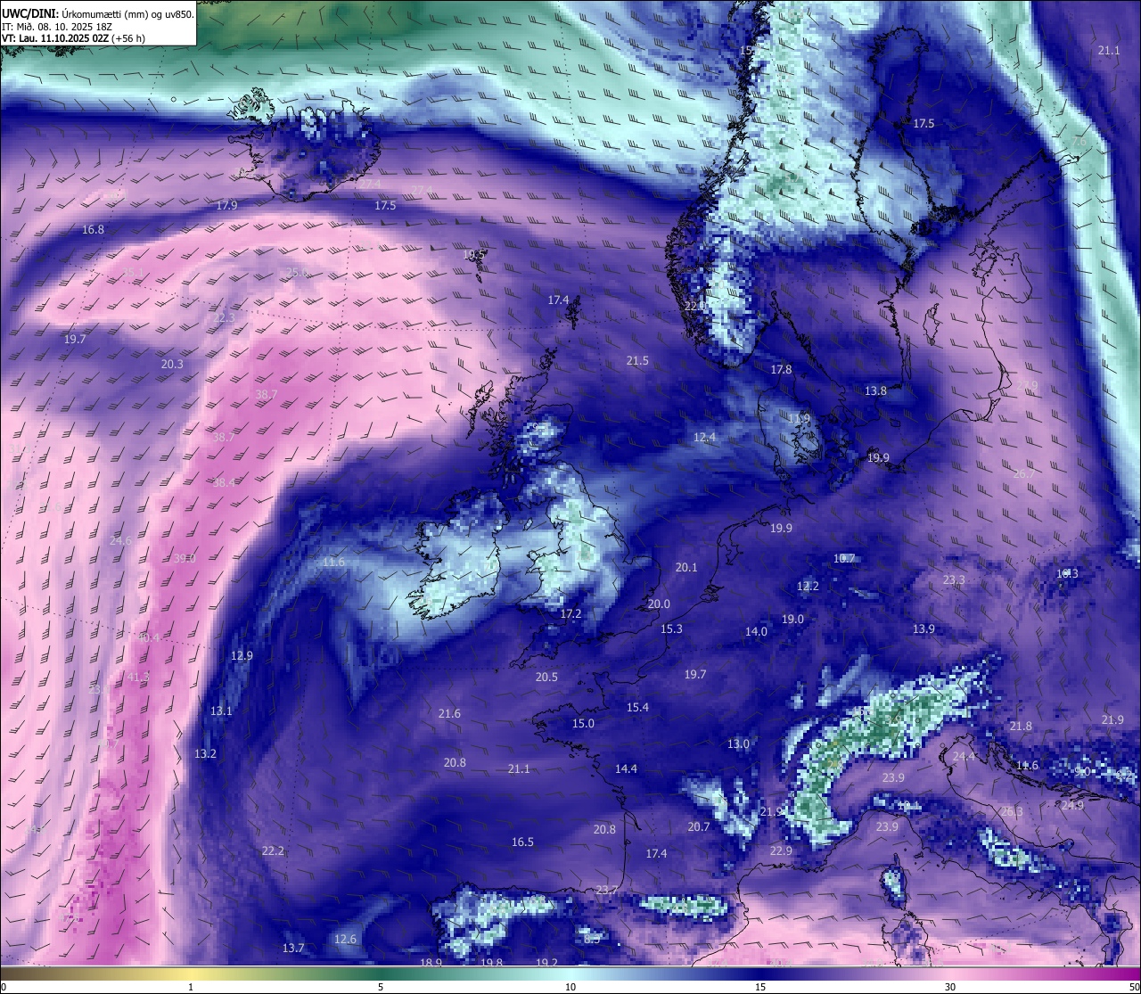Select the 13.2 map value
The width and height of the screenshot is (1141, 994).
pos(205,753)
